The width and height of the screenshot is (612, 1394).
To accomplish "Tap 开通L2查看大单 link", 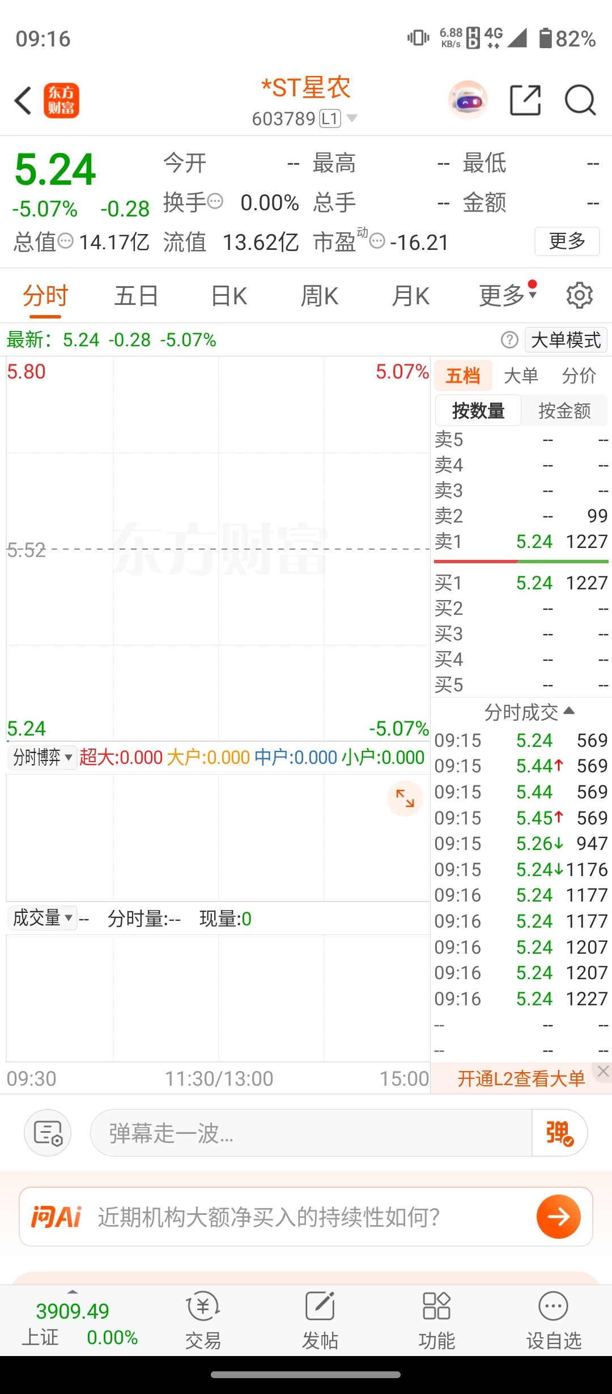I will 521,1078.
